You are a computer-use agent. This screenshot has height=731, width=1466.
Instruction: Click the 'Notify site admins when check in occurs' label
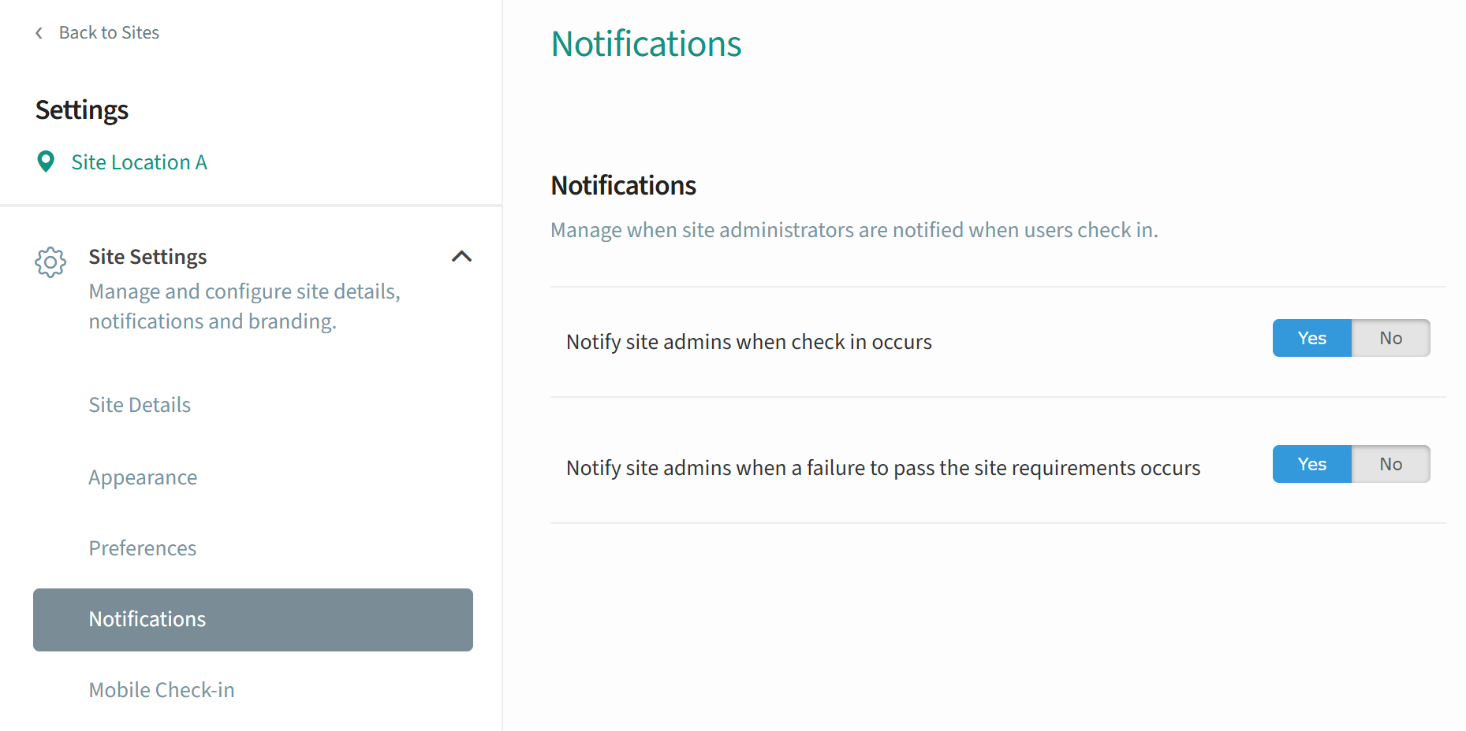click(x=749, y=342)
